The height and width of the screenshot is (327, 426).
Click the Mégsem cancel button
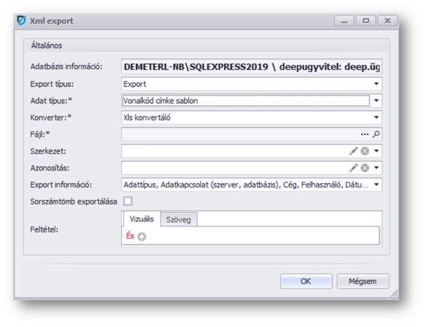click(x=363, y=281)
